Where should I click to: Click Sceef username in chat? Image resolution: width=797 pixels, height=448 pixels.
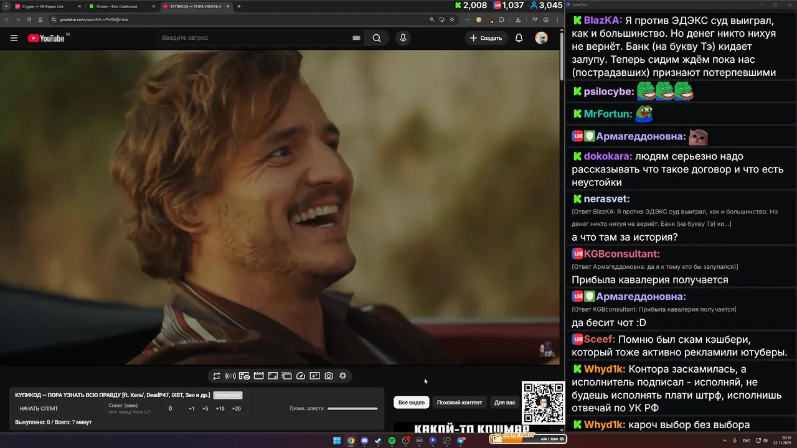coord(599,339)
